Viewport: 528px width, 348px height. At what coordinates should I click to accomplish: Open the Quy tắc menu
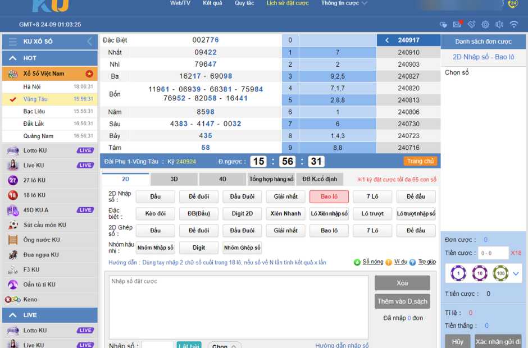point(244,3)
